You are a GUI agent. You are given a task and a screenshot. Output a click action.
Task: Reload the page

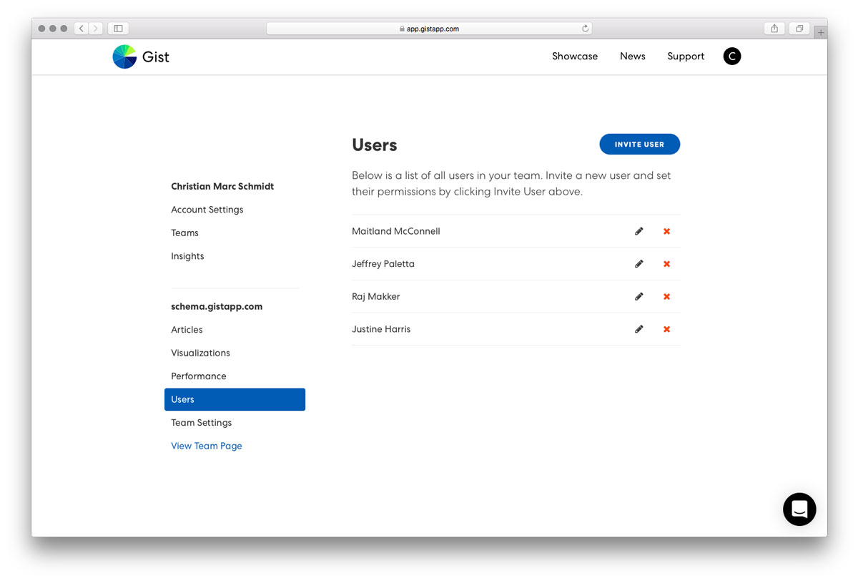(x=585, y=29)
